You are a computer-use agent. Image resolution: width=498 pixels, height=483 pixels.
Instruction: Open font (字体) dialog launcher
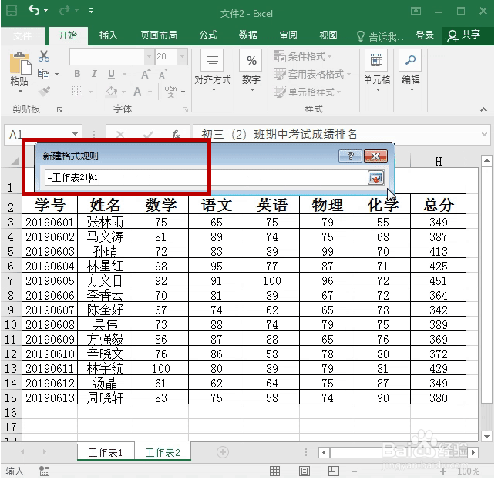[185, 110]
